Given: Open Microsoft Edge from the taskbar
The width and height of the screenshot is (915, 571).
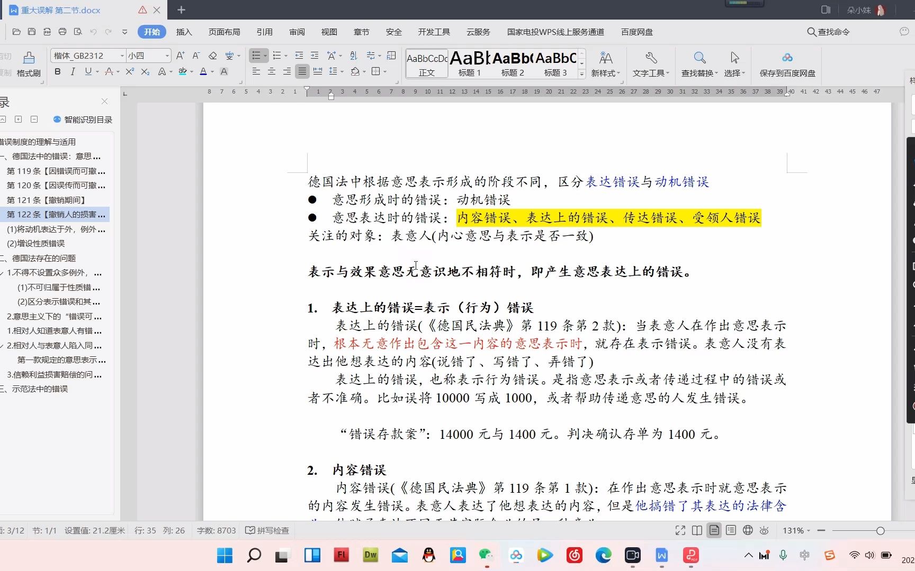Looking at the screenshot, I should pos(603,555).
